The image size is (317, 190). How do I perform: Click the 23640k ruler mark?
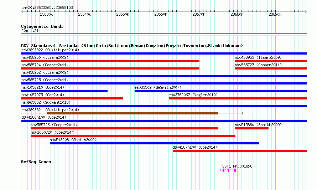pos(84,14)
